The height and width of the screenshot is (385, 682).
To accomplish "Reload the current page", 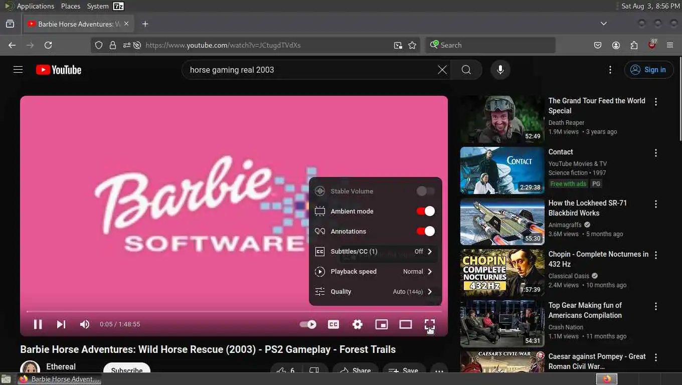I will point(48,45).
